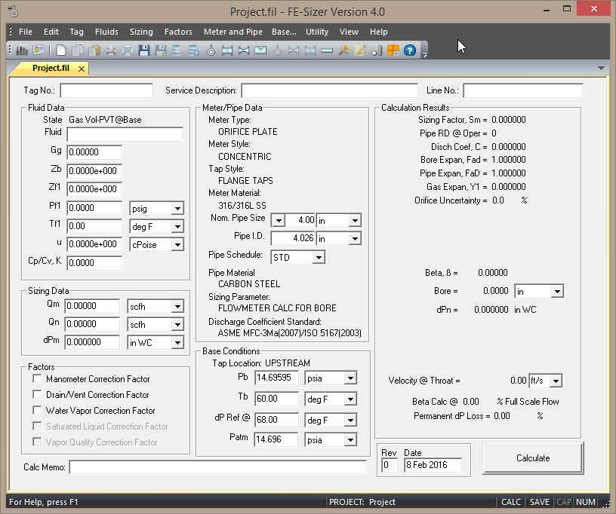This screenshot has width=616, height=514.
Task: Open the active documents list arrow
Action: (x=601, y=69)
